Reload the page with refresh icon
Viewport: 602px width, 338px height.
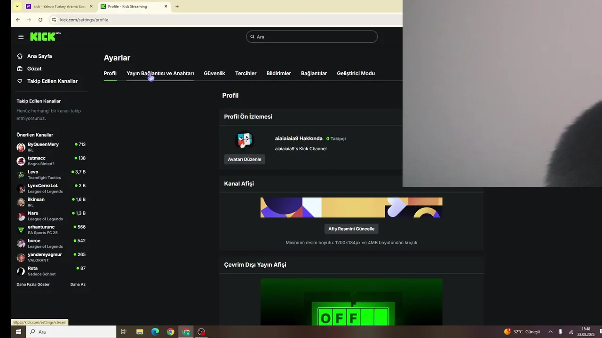(x=40, y=20)
